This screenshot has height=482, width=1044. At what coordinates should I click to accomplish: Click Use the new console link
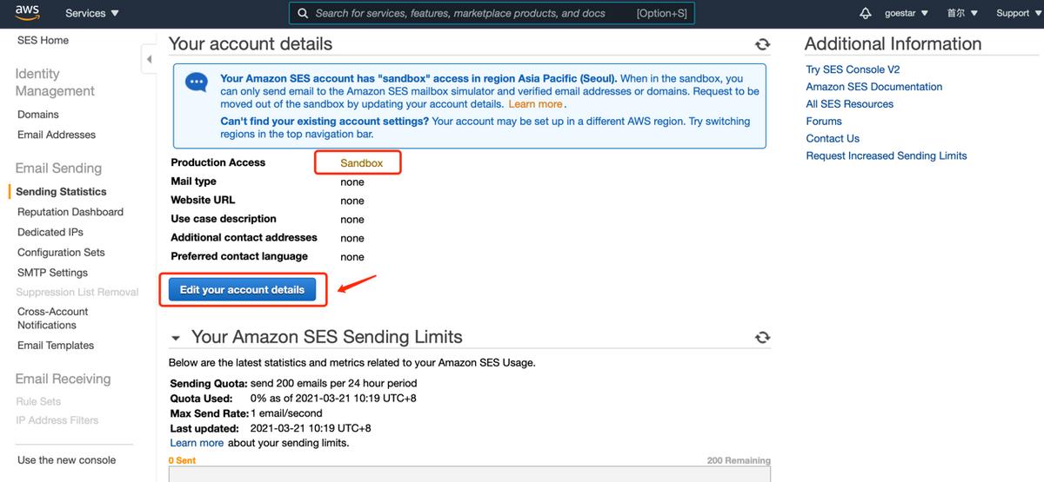tap(66, 460)
